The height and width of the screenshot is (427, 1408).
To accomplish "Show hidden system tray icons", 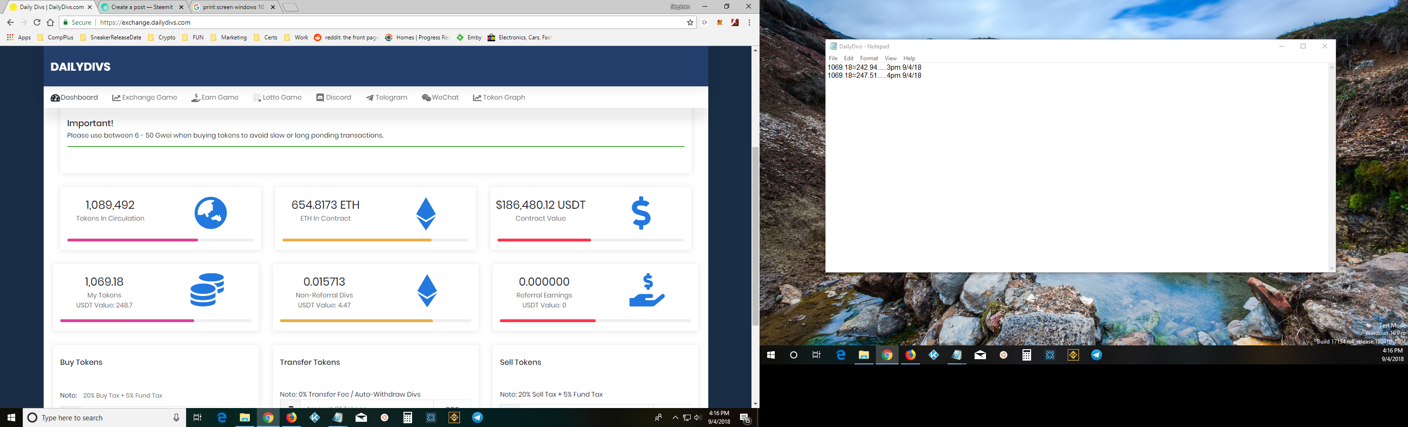I will (x=676, y=418).
